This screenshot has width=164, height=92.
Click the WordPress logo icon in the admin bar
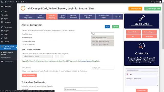tap(2, 2)
